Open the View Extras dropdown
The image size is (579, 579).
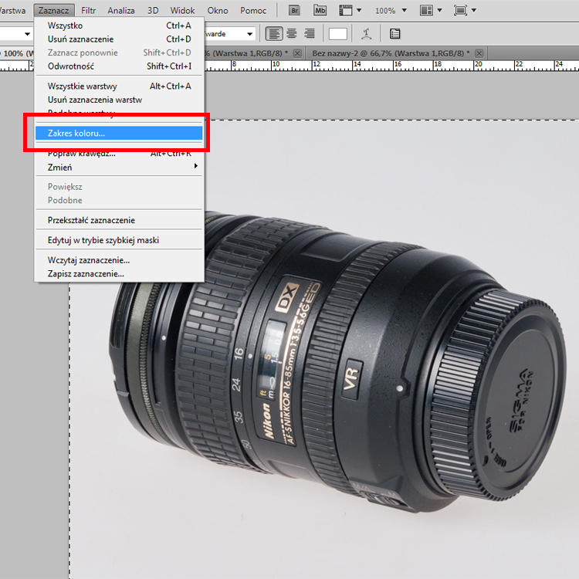(x=349, y=11)
